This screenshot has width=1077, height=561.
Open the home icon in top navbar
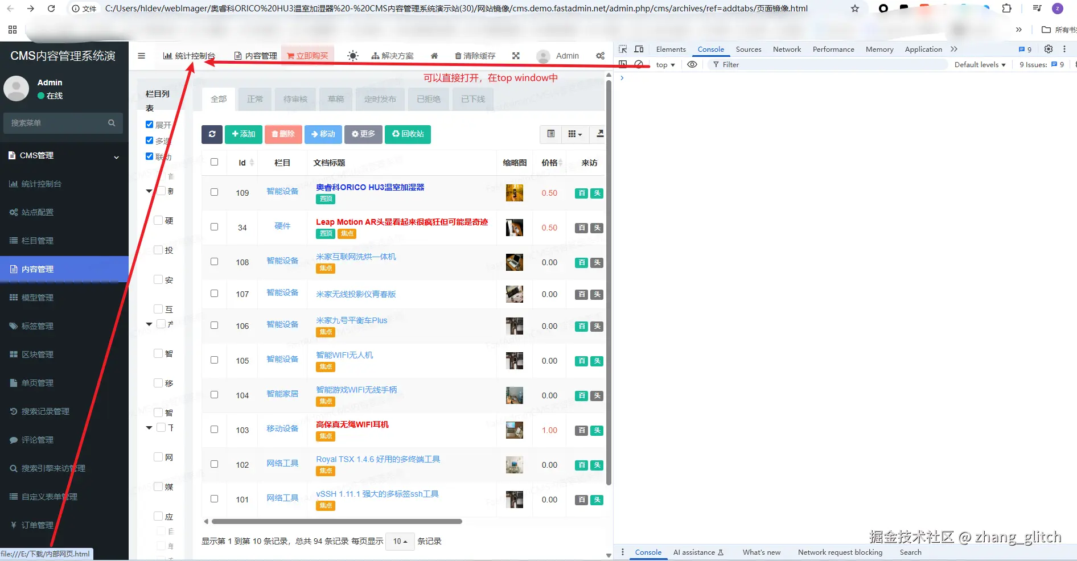point(434,56)
